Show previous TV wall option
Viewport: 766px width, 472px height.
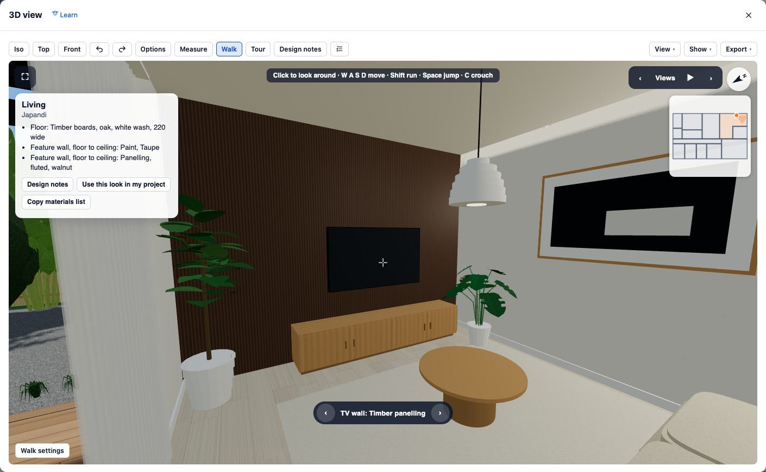click(x=326, y=413)
